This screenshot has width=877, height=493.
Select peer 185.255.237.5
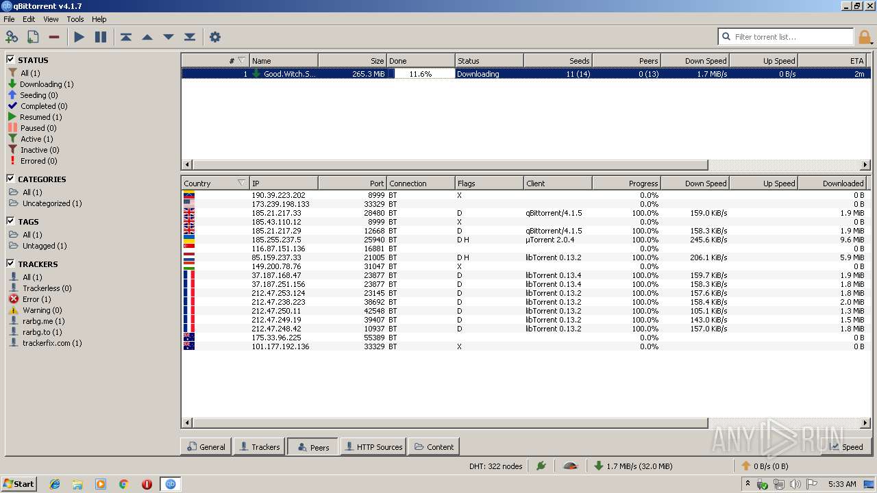[x=526, y=240]
